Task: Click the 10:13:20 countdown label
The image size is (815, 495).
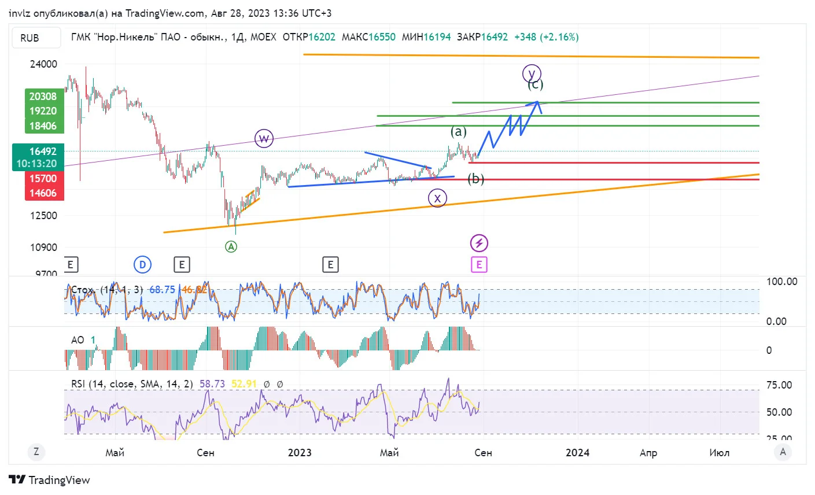Action: pyautogui.click(x=37, y=164)
